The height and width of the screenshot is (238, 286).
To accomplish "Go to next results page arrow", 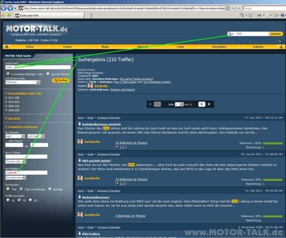I will click(202, 104).
